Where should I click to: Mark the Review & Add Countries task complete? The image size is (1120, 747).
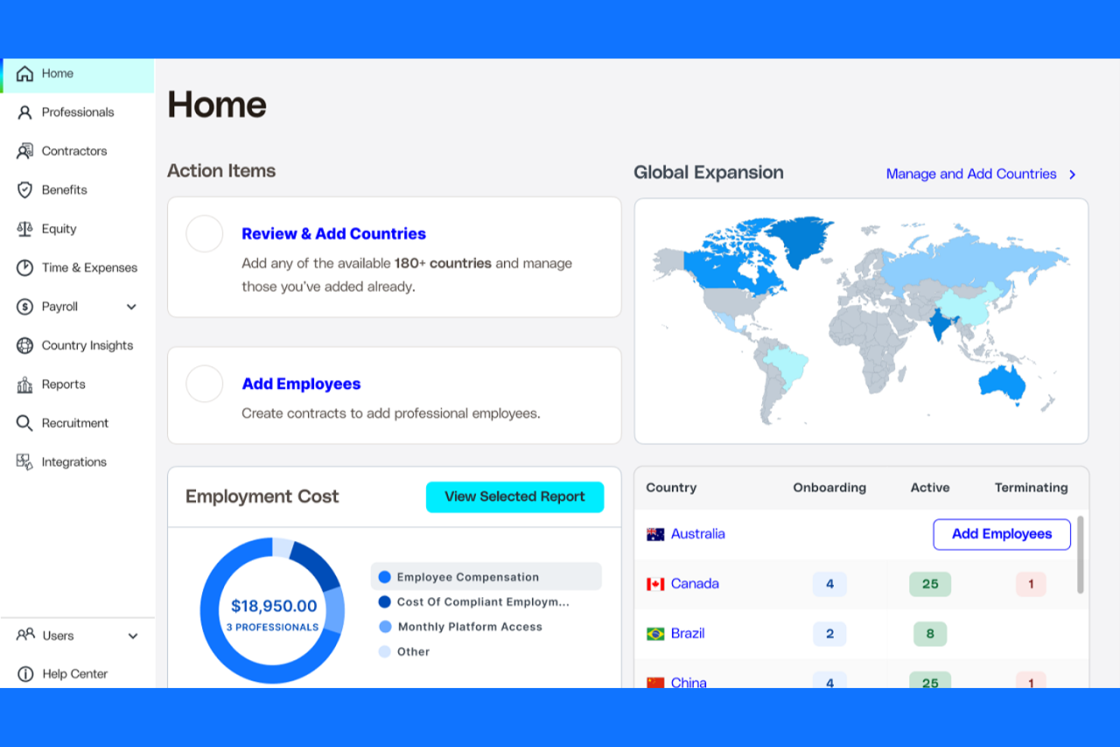[x=204, y=234]
